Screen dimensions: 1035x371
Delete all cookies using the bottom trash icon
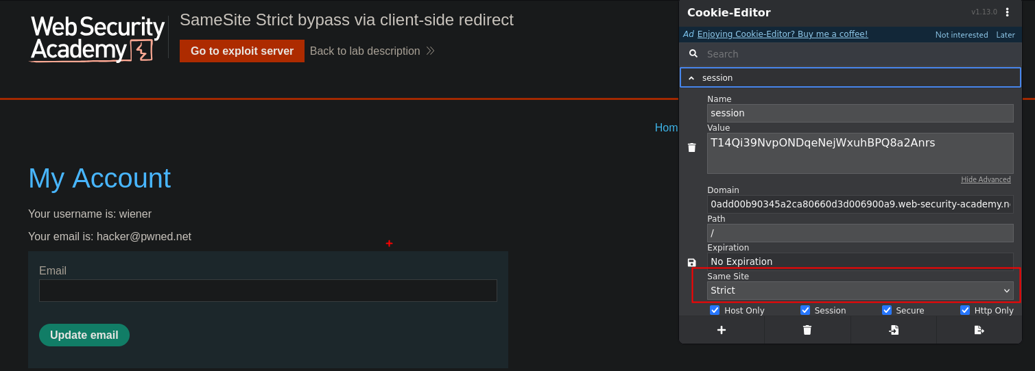pyautogui.click(x=807, y=330)
